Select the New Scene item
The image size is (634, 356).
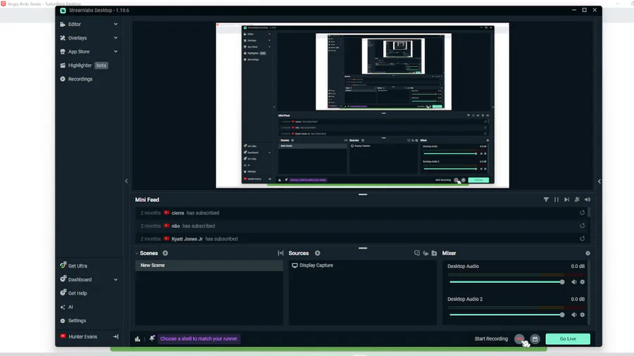point(209,265)
